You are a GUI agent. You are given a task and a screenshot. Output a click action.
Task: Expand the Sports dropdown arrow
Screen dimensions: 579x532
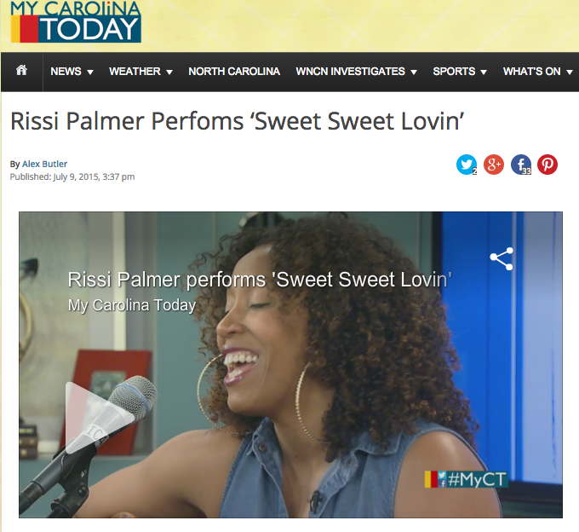click(x=484, y=72)
